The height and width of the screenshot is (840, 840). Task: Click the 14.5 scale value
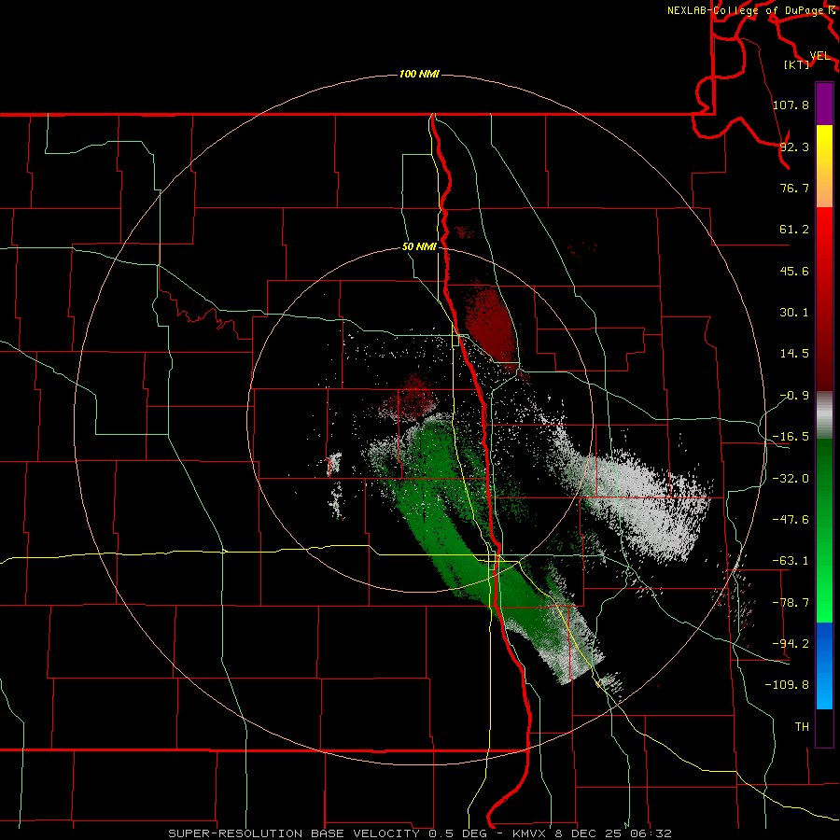pos(794,354)
